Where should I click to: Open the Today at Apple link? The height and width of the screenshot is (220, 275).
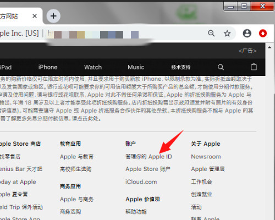click(18, 182)
